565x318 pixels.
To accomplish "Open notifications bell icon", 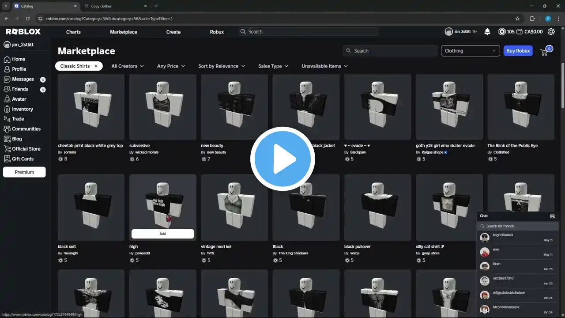I will (487, 32).
